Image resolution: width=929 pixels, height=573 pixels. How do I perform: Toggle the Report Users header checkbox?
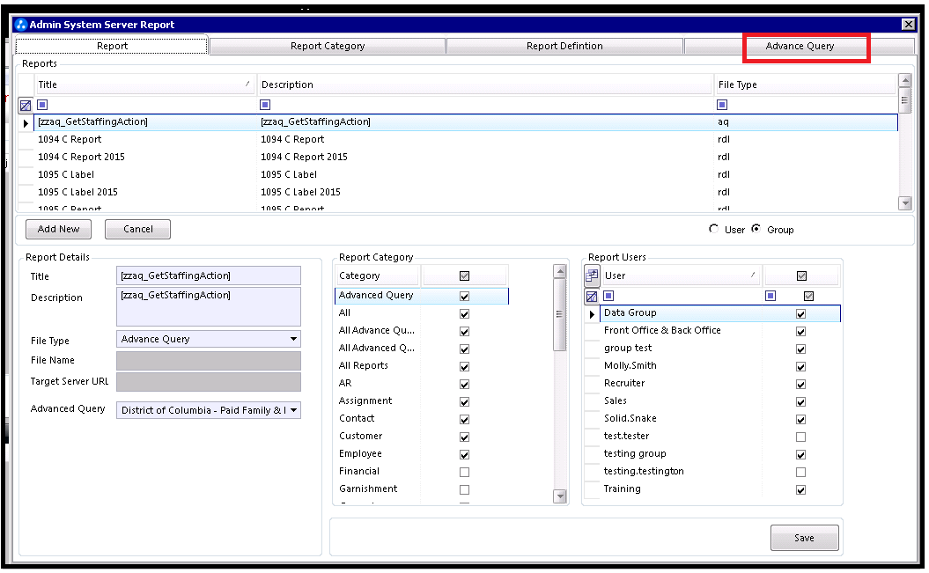(x=801, y=275)
